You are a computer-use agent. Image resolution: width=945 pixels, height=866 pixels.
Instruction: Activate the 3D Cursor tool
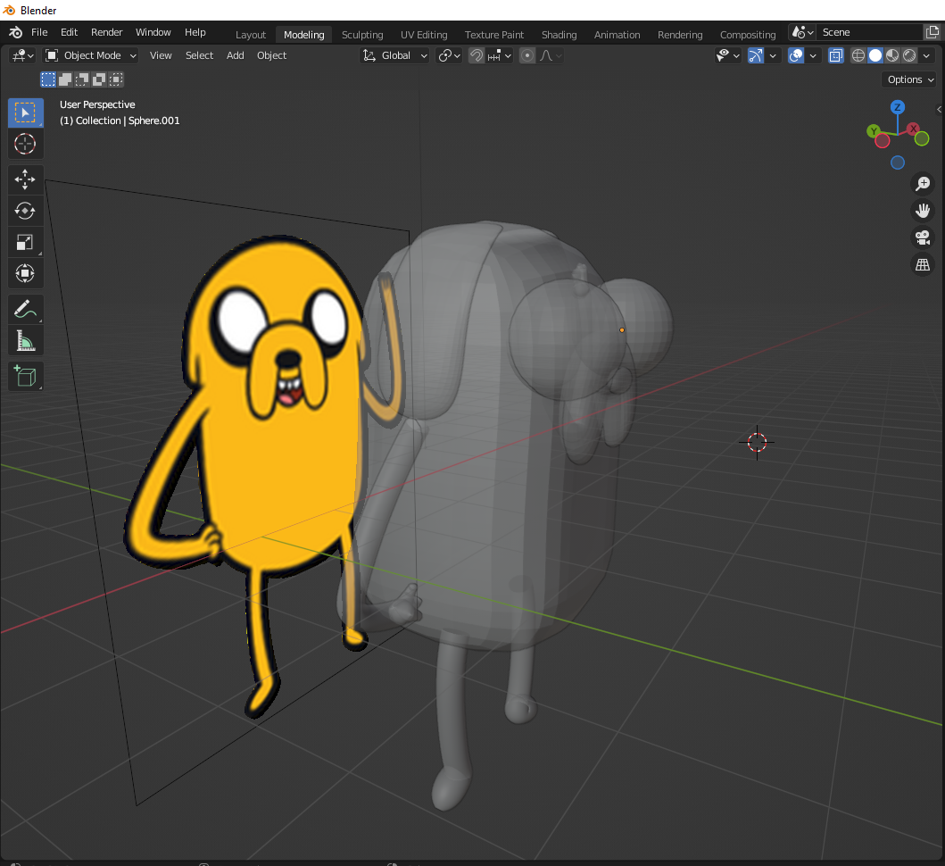[x=25, y=144]
